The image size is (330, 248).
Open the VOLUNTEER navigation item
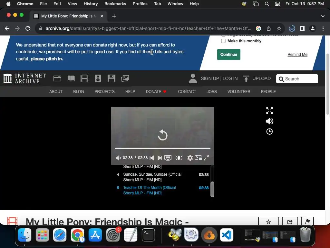click(239, 91)
